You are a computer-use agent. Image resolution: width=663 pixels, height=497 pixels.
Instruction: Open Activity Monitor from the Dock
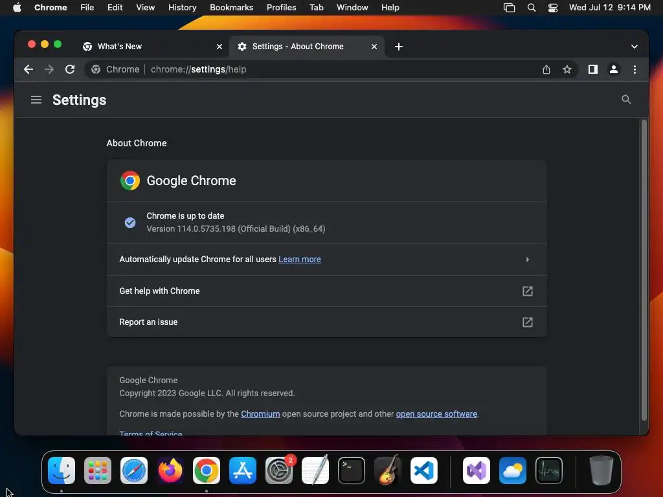pyautogui.click(x=549, y=470)
